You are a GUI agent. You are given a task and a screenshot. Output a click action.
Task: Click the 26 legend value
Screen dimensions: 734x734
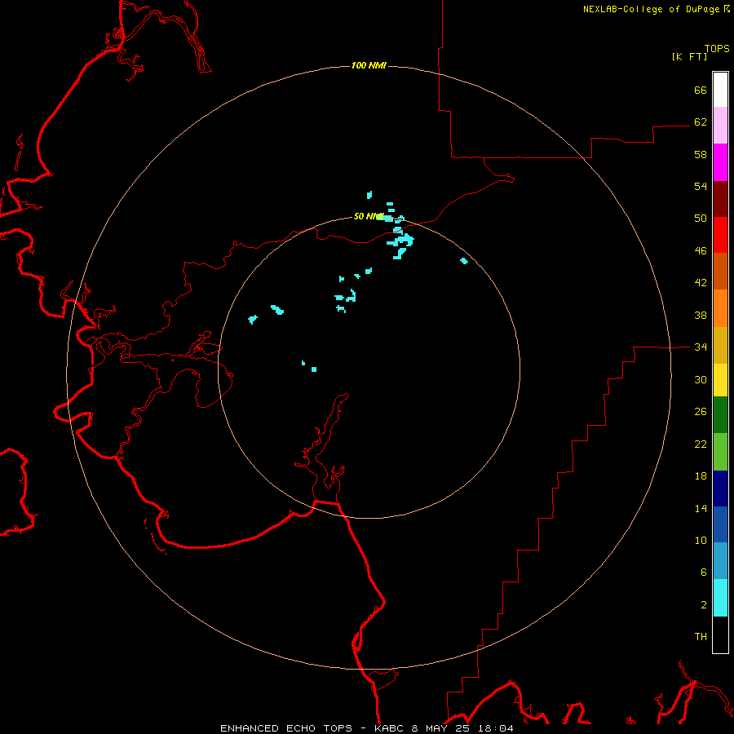[x=701, y=412]
